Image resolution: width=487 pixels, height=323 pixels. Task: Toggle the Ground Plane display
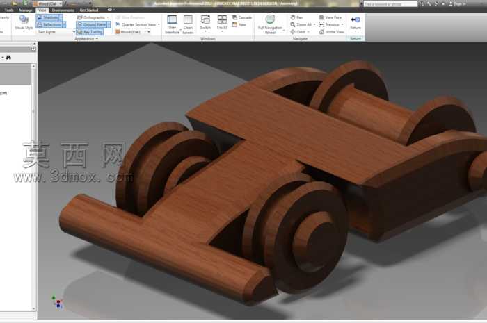click(92, 24)
